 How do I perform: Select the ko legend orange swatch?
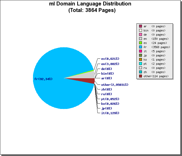[140, 60]
